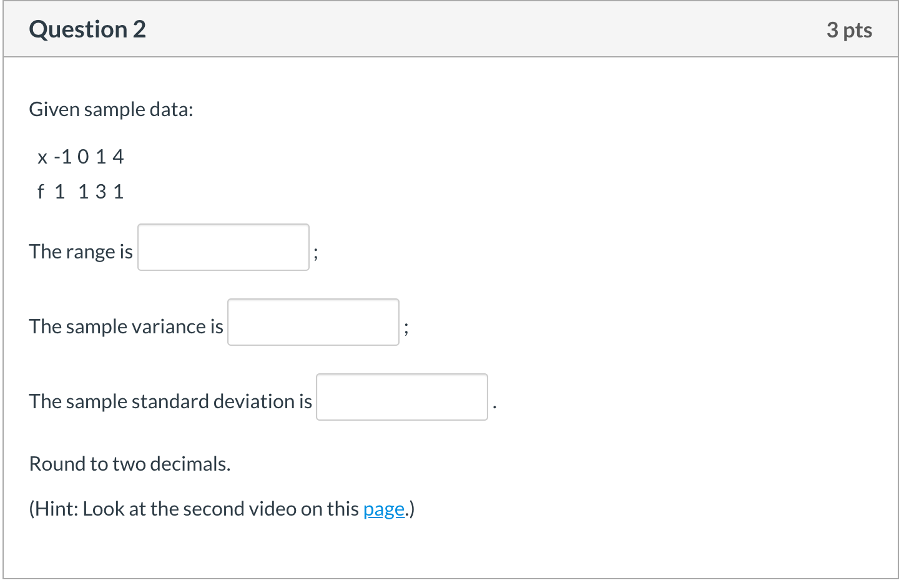Focus the sample variance input box

tap(313, 322)
